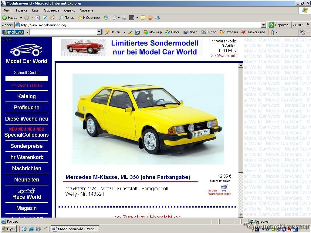
Task: Click the Найти search button
Action: [113, 32]
